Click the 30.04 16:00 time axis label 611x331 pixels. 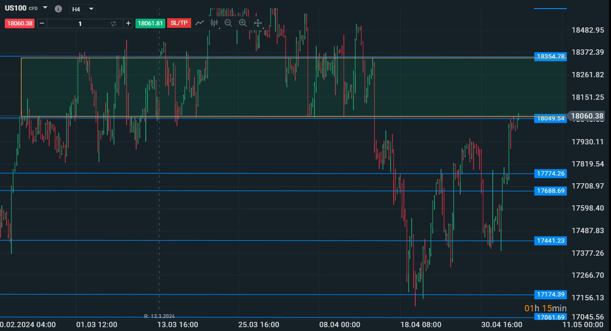pos(501,325)
